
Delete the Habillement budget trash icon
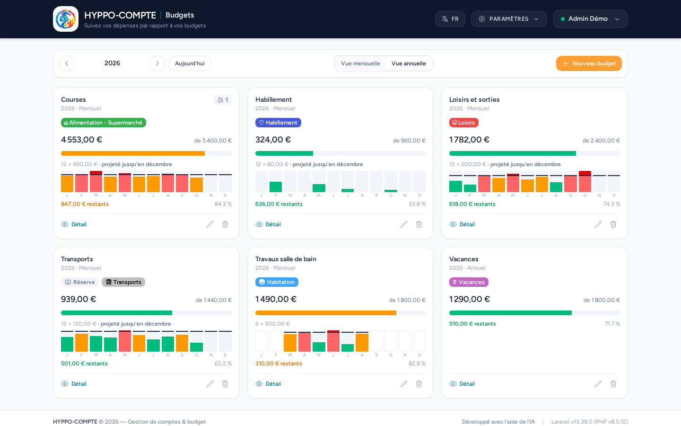point(419,224)
